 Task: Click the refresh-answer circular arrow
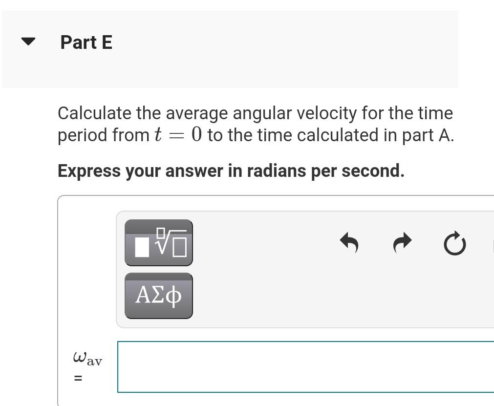click(454, 243)
